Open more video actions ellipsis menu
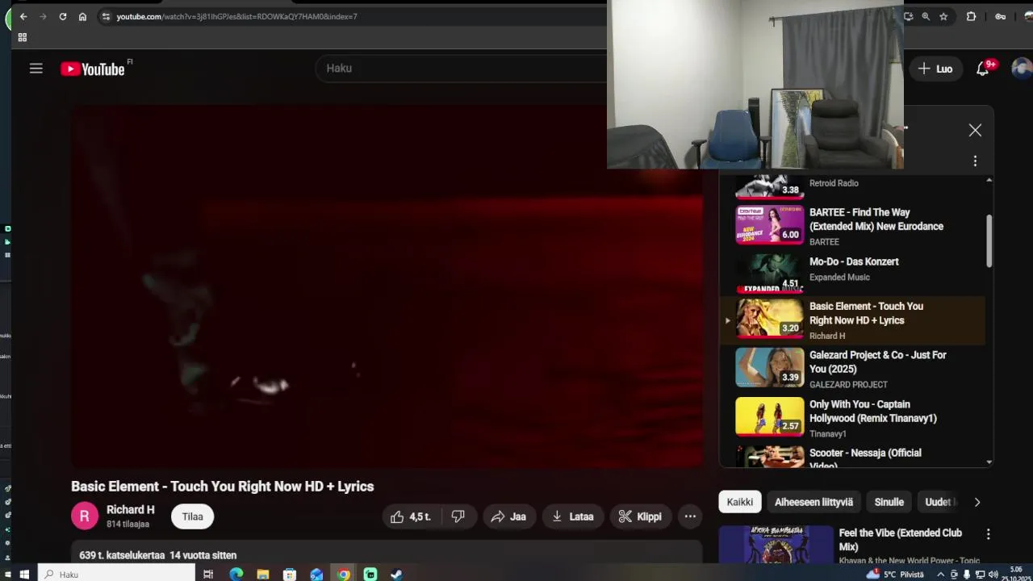The height and width of the screenshot is (581, 1033). (x=690, y=516)
